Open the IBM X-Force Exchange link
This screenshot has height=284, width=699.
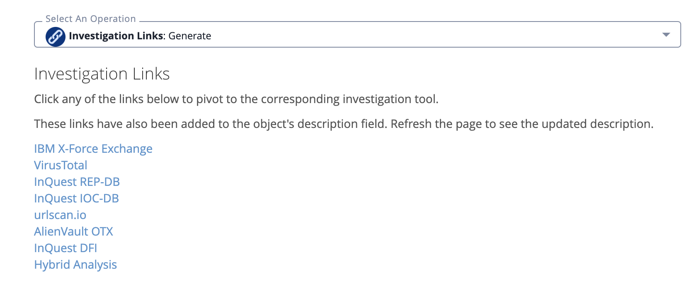pyautogui.click(x=93, y=149)
